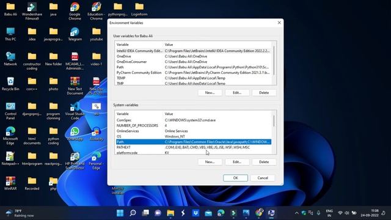This screenshot has height=220, width=391.
Task: Click New under System variables
Action: tap(210, 162)
